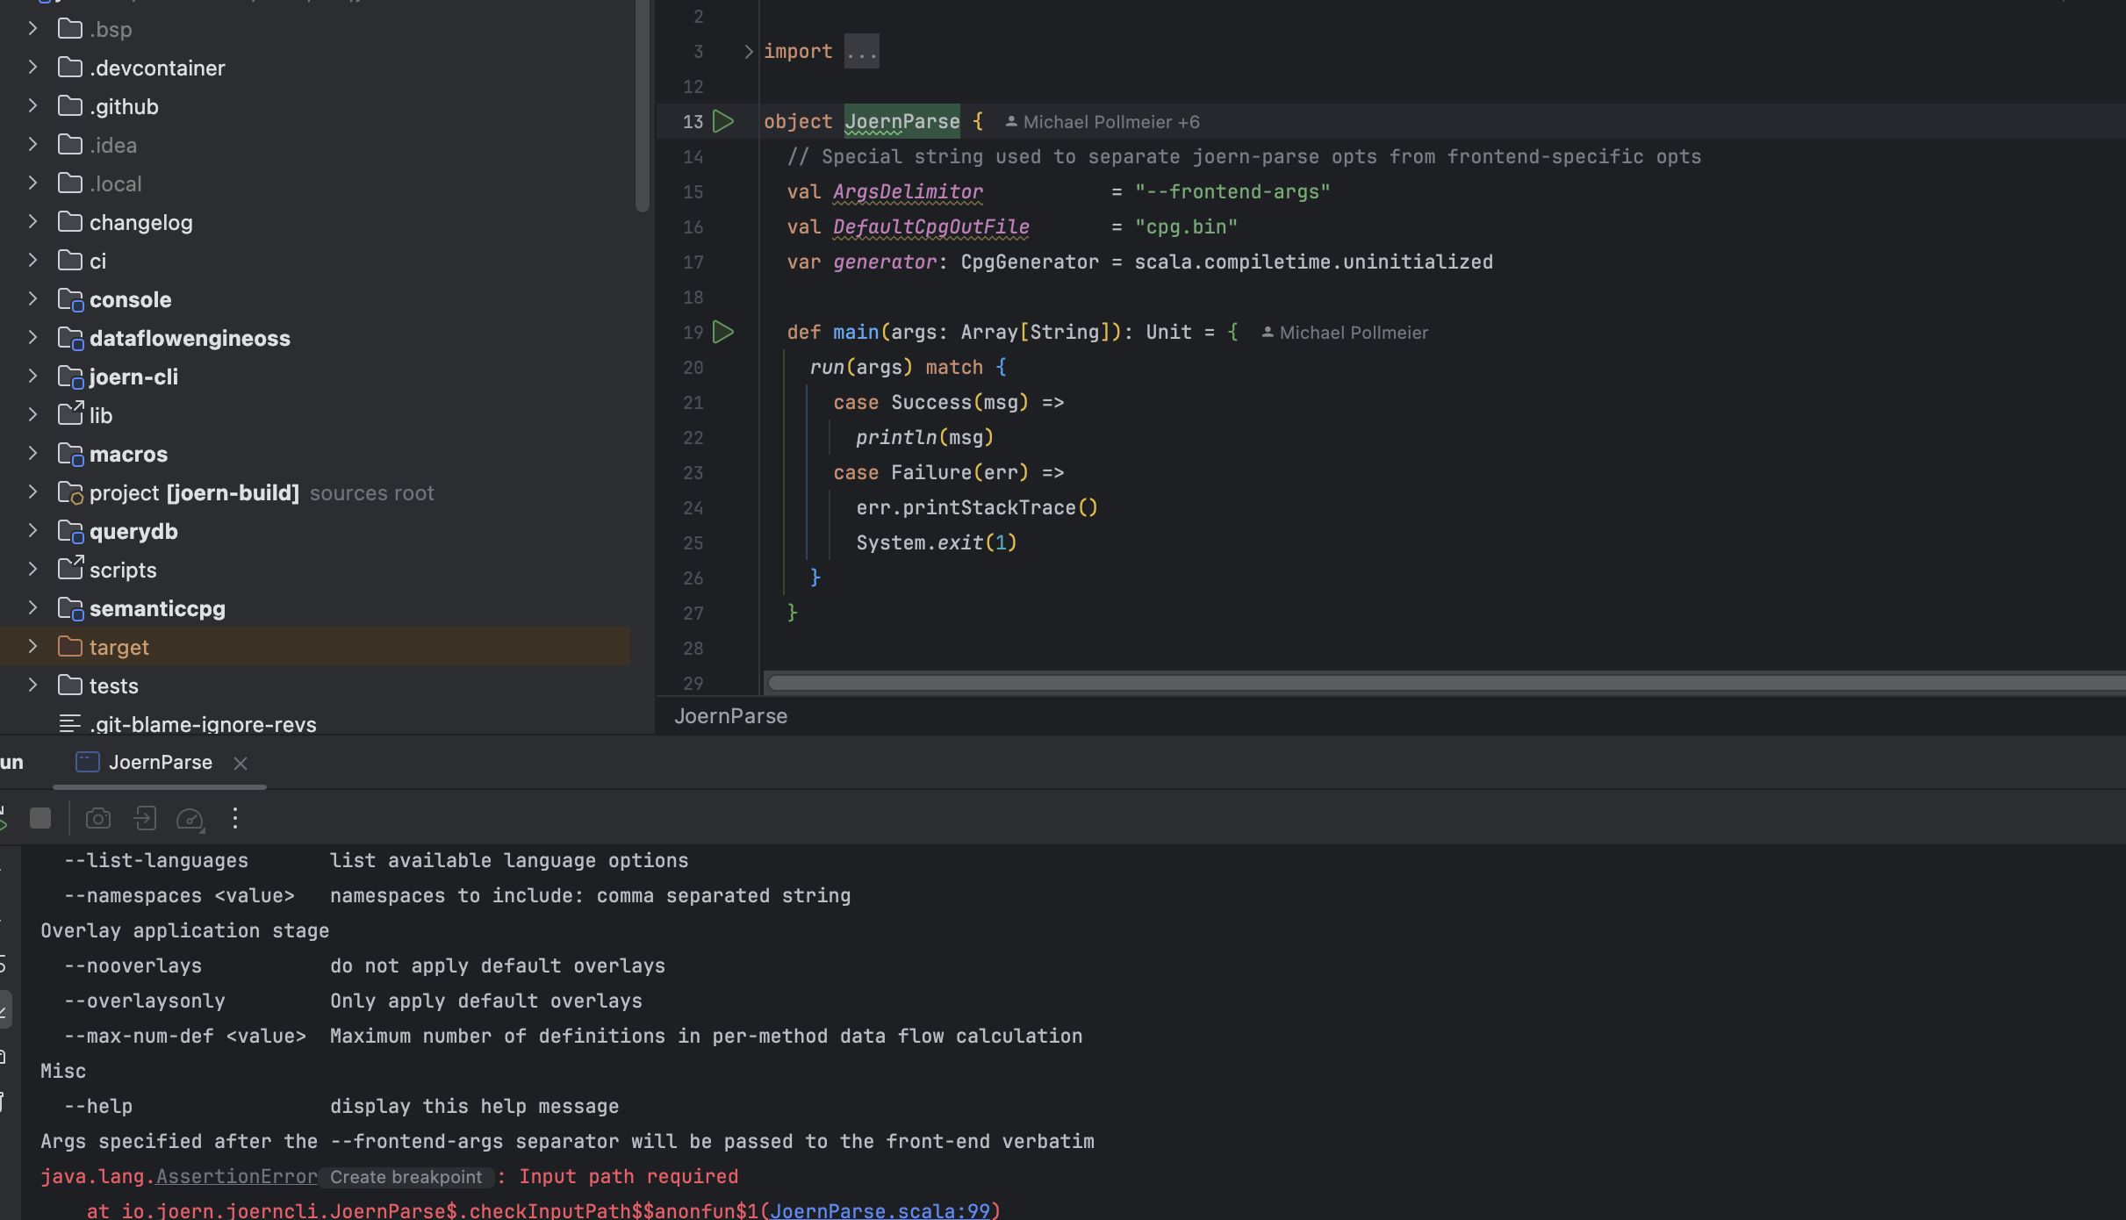
Task: Take thread dump with camera icon
Action: point(98,818)
